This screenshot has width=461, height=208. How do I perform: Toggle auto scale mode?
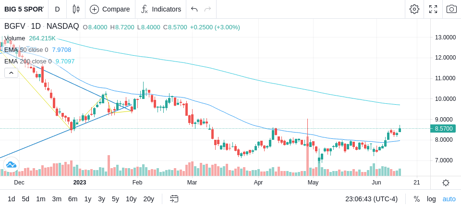449,199
